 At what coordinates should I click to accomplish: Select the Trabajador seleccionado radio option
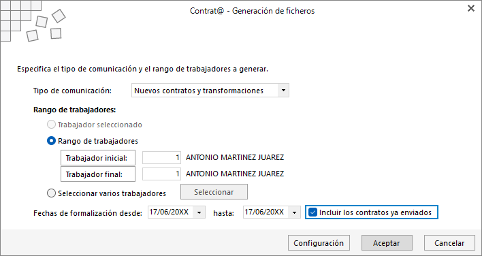51,125
